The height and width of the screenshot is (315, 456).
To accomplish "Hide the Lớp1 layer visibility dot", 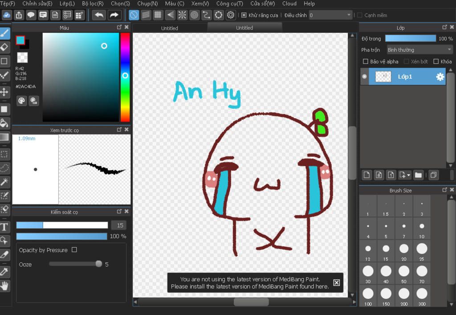I will tap(364, 77).
